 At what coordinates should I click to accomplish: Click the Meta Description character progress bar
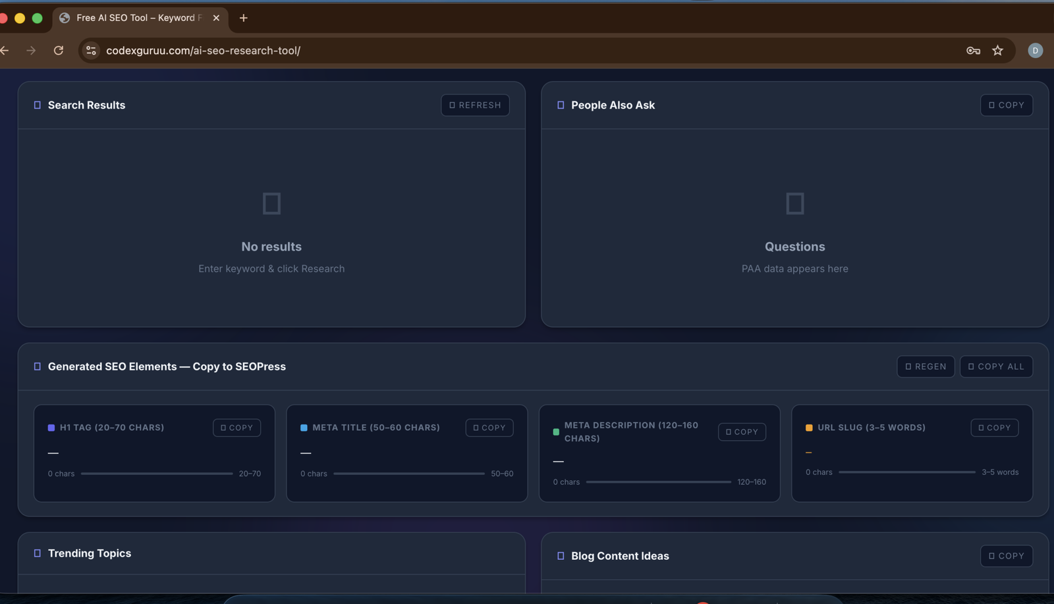coord(659,482)
